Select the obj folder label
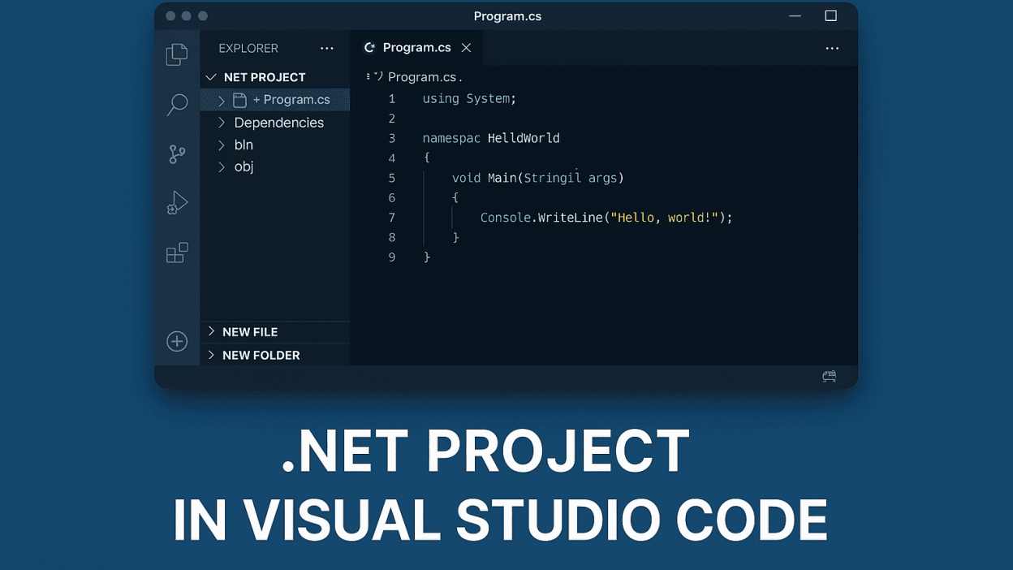1013x570 pixels. pyautogui.click(x=244, y=166)
